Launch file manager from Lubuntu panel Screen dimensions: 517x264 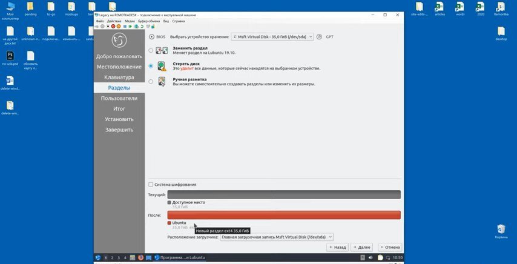[132, 258]
